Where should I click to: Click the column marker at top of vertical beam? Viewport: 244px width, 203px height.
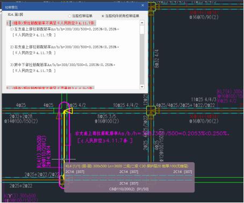(x=152, y=8)
